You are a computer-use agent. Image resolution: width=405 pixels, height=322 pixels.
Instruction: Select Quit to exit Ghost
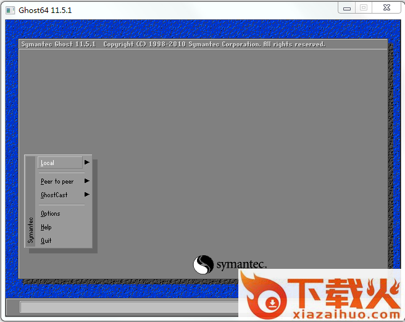(46, 240)
